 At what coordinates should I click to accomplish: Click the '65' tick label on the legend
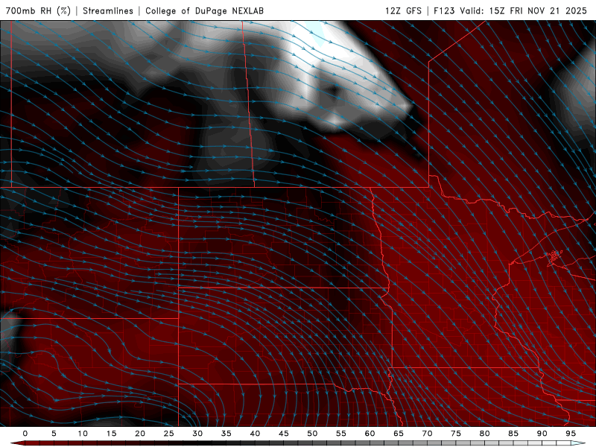coord(399,434)
